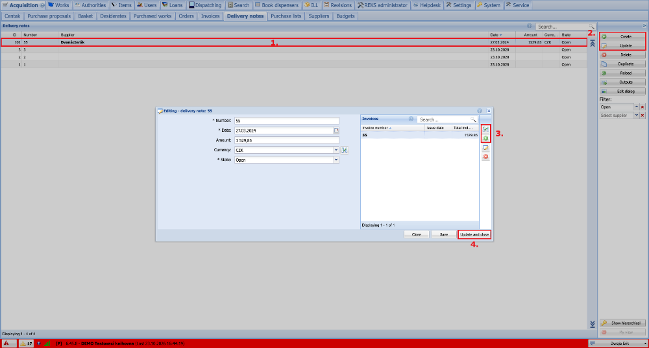Expand the State dropdown in the dialog
The image size is (649, 348).
click(x=336, y=160)
